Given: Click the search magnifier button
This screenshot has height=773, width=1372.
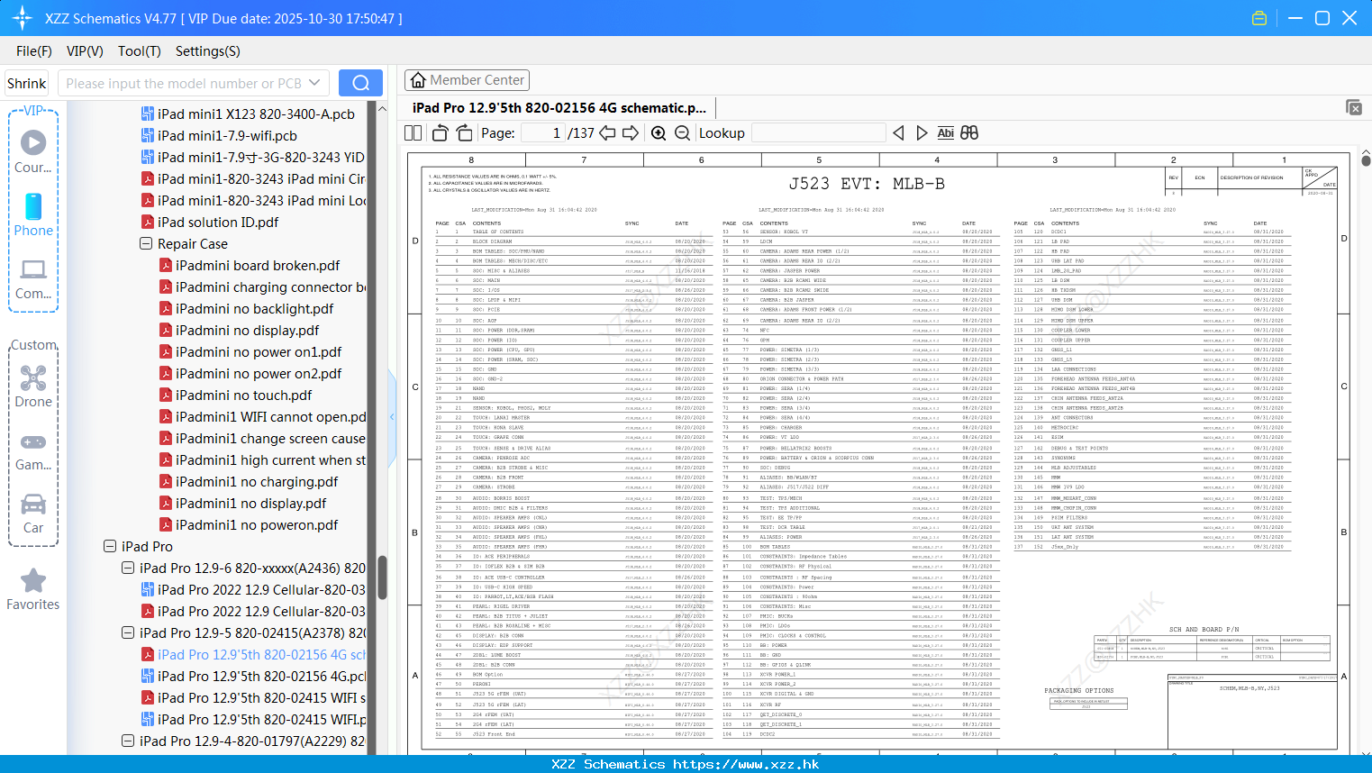Looking at the screenshot, I should click(x=360, y=83).
